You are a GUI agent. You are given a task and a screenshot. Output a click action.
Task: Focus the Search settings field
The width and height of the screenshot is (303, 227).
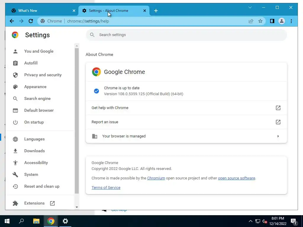tap(186, 35)
